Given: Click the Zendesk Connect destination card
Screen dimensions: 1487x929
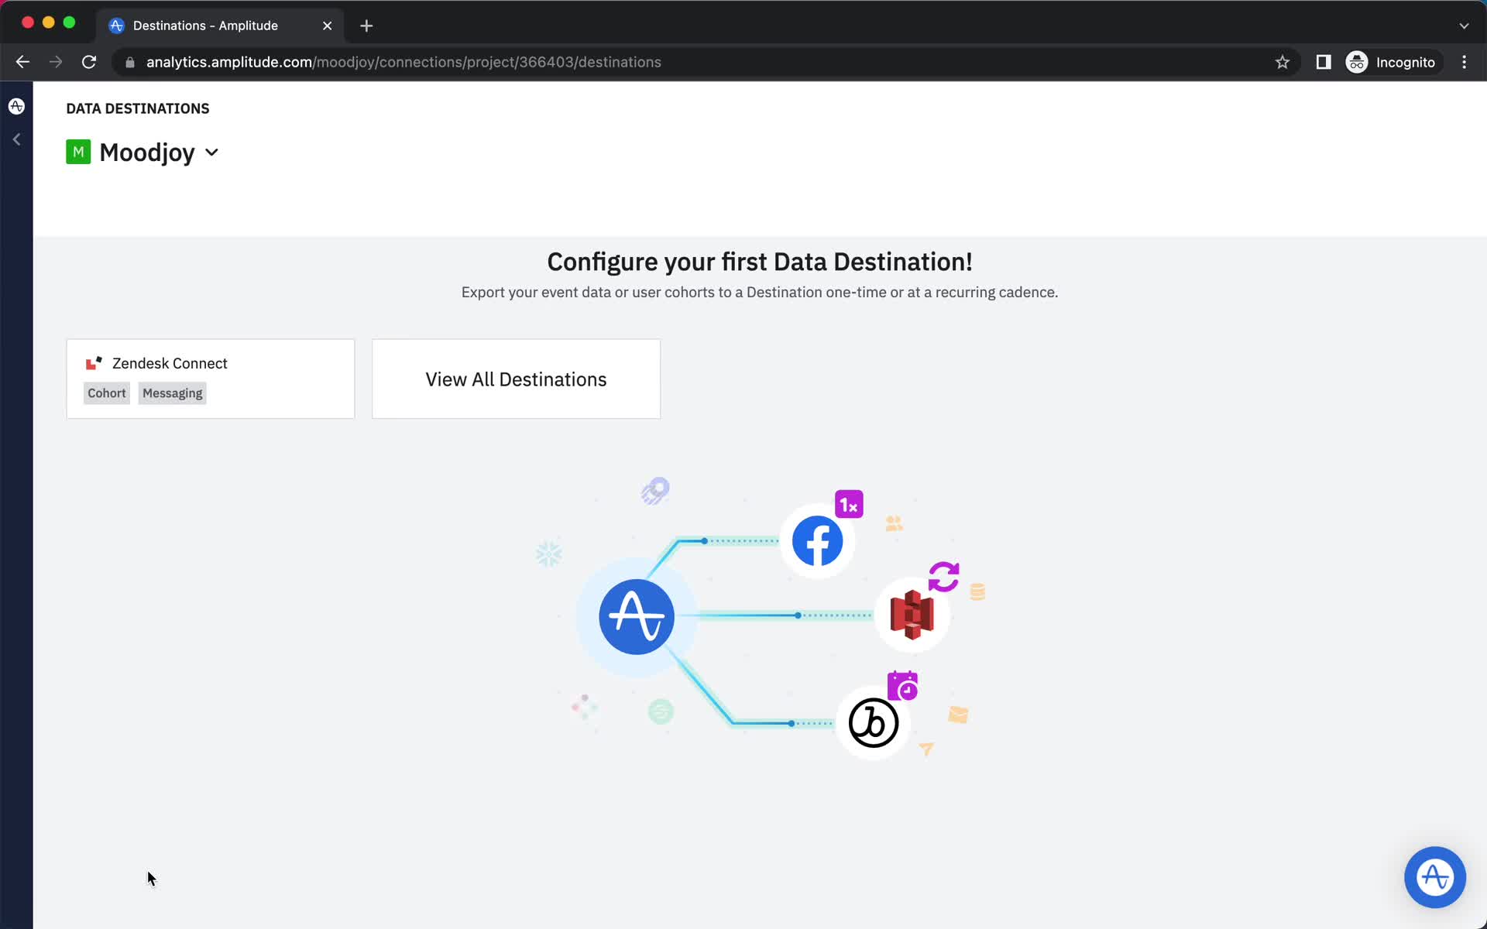Looking at the screenshot, I should pos(210,378).
